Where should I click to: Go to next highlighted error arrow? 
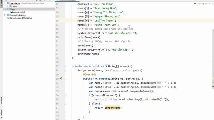point(212,4)
